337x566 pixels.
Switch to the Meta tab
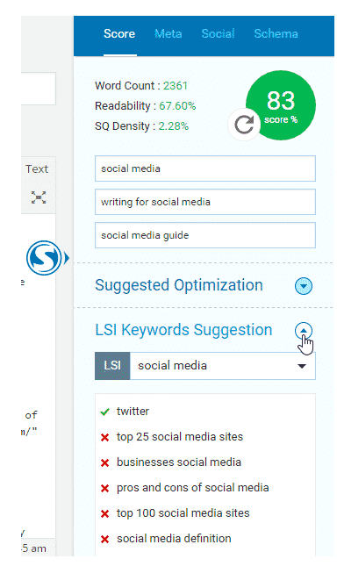(x=168, y=34)
